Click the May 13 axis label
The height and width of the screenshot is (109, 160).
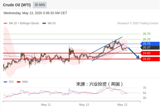122,105
